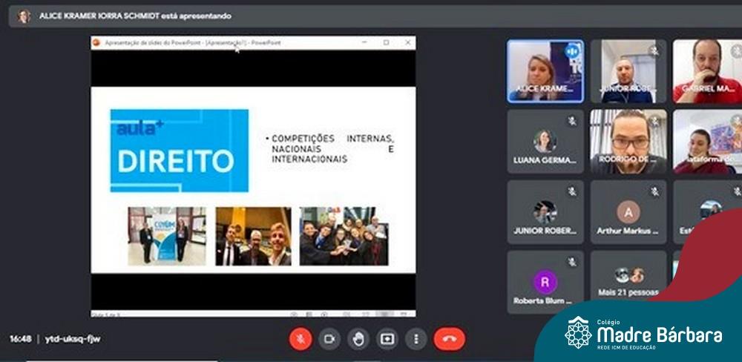The width and height of the screenshot is (742, 362).
Task: Click muted mic icon on Roberta Blum tile
Action: click(x=571, y=261)
